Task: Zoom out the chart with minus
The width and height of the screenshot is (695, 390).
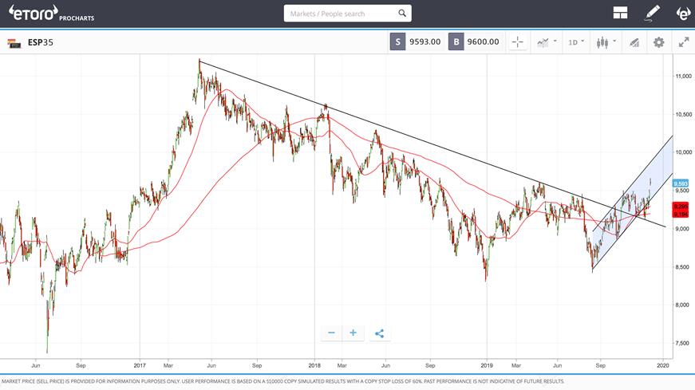Action: click(x=331, y=333)
